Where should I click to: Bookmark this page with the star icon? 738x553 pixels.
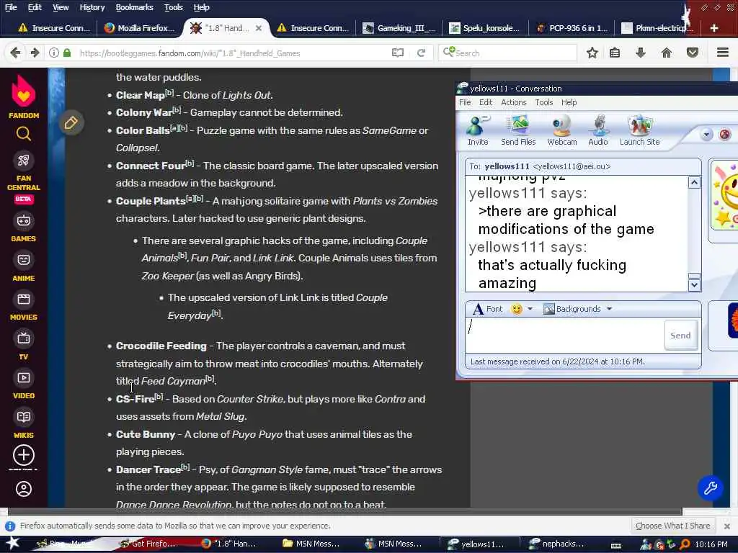[592, 53]
